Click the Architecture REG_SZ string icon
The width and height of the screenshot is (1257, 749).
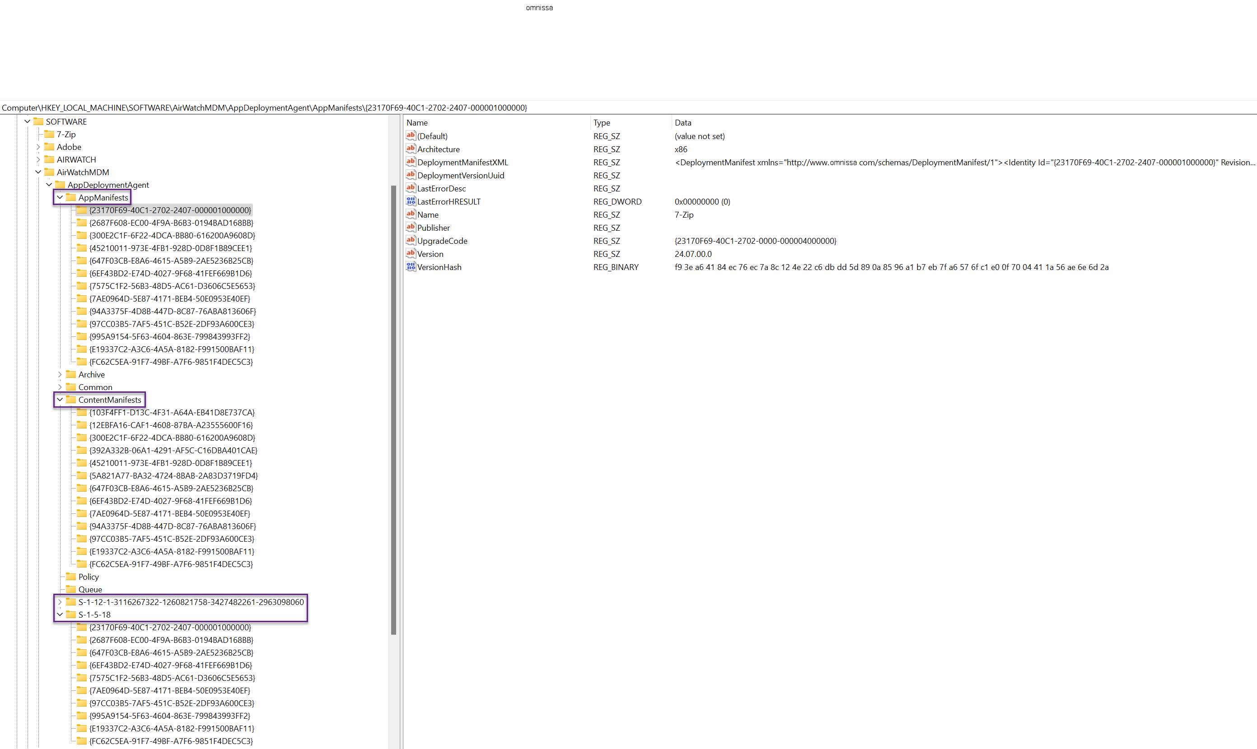[411, 149]
